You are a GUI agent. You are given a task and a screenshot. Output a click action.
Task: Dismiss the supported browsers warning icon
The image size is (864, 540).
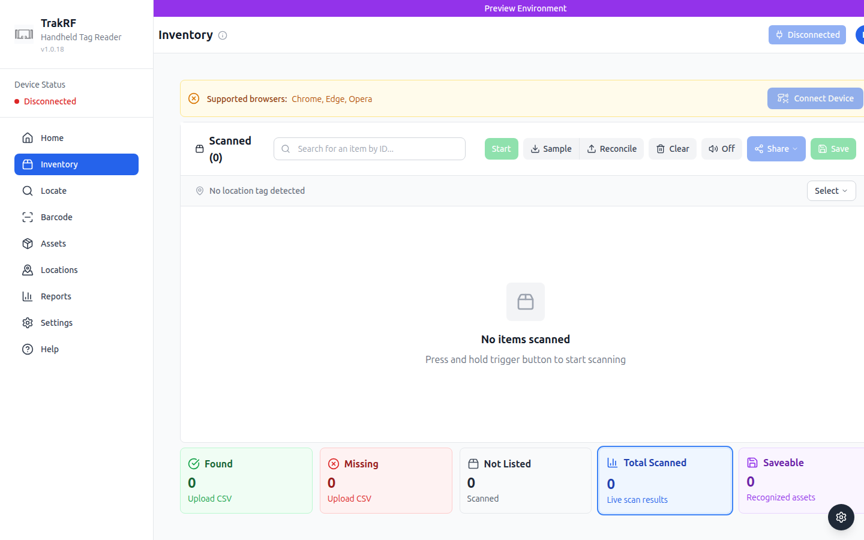194,99
